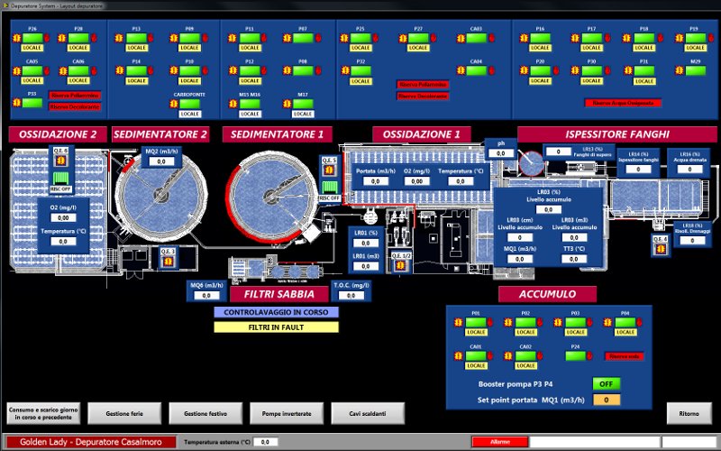
Task: Select the P25 alarm icon
Action: point(344,38)
